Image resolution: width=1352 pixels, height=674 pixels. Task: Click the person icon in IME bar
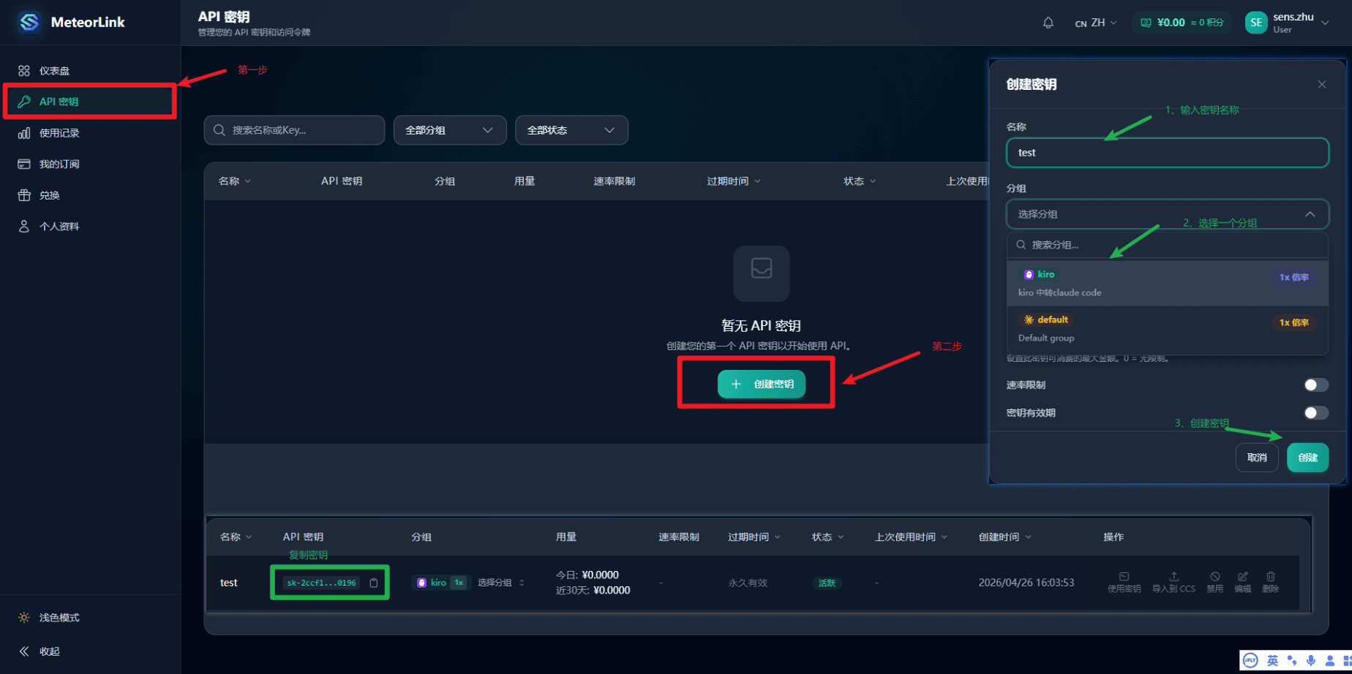pyautogui.click(x=1330, y=661)
